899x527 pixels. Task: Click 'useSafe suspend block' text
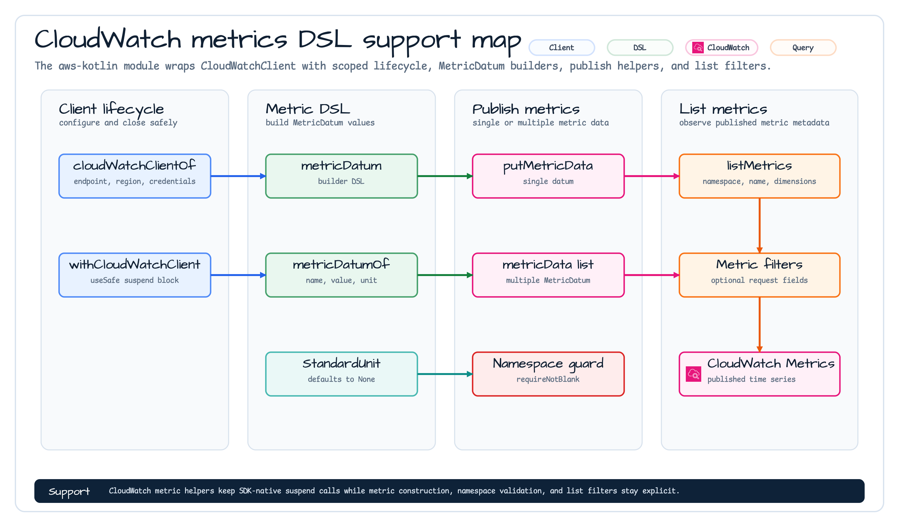(135, 280)
